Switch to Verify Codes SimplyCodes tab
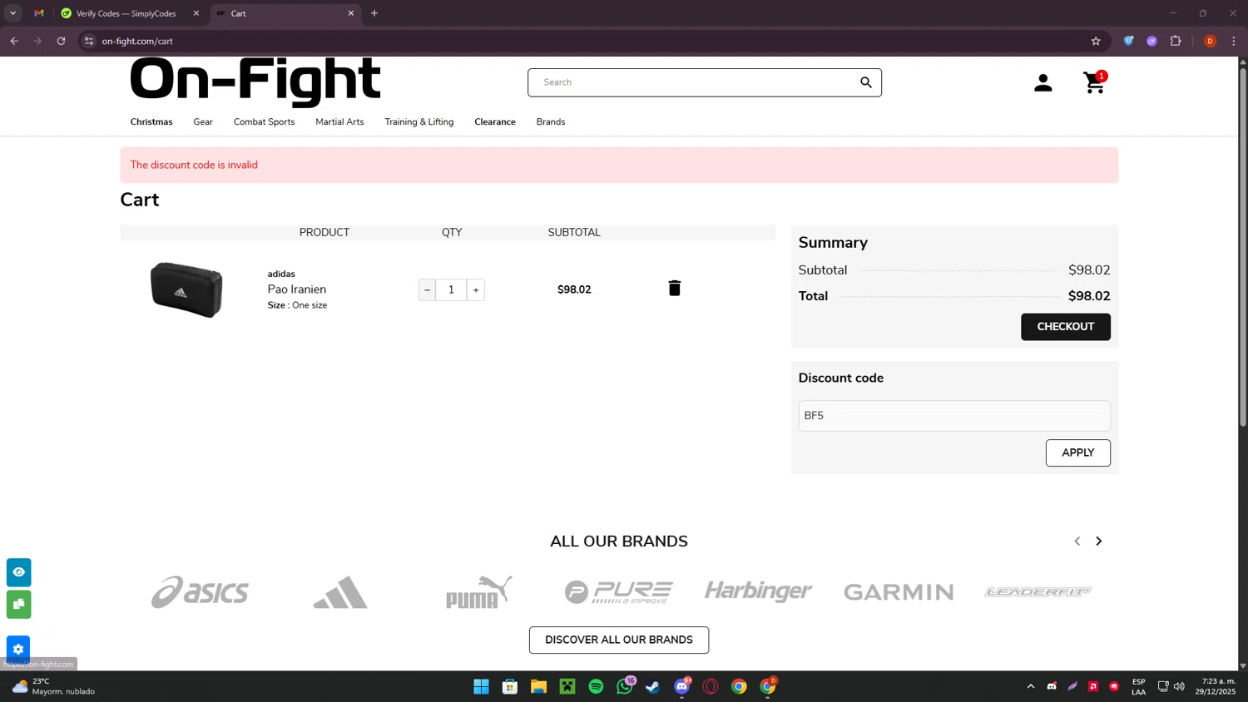The image size is (1248, 702). pos(125,13)
